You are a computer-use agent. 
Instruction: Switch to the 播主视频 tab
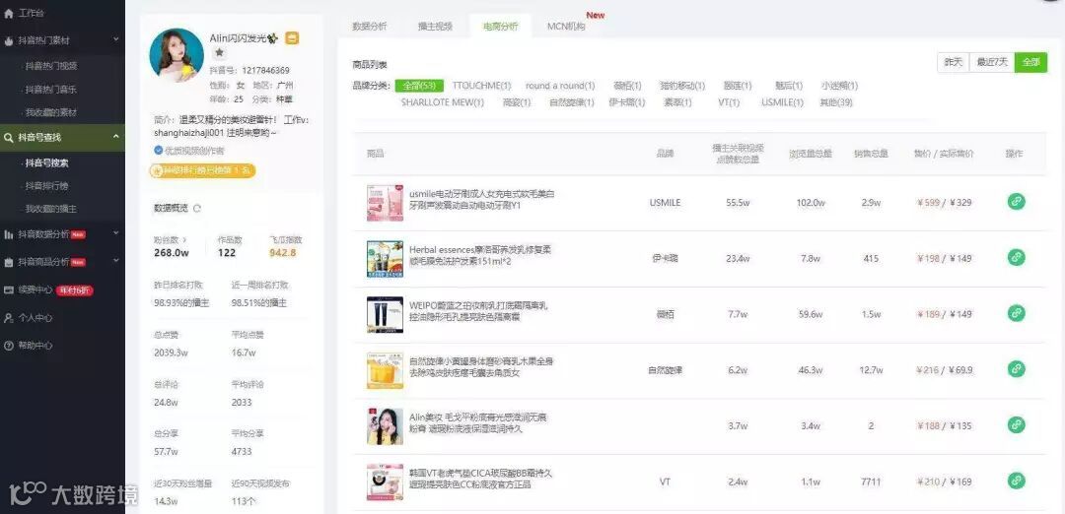point(436,27)
